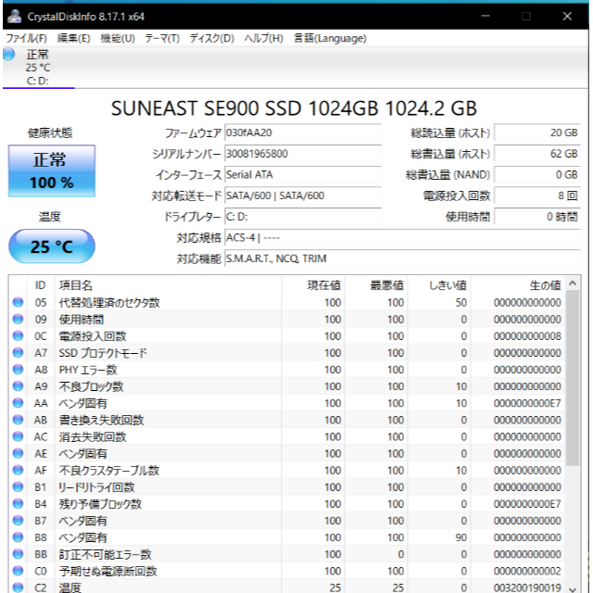Select the 不良ブロック数 row

point(286,386)
